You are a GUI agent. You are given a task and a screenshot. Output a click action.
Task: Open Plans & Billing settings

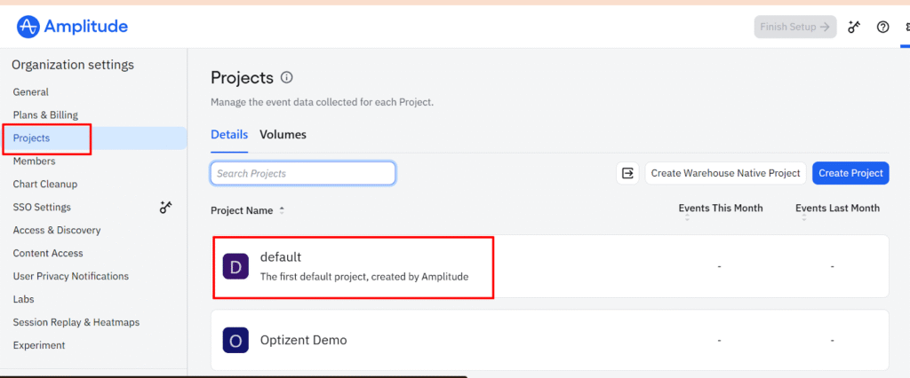[x=45, y=115]
